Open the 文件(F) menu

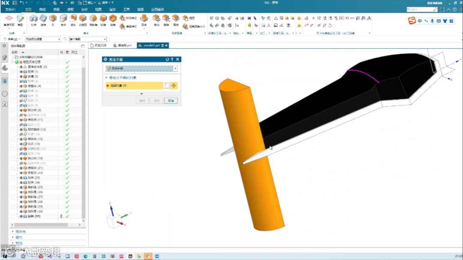coord(10,9)
